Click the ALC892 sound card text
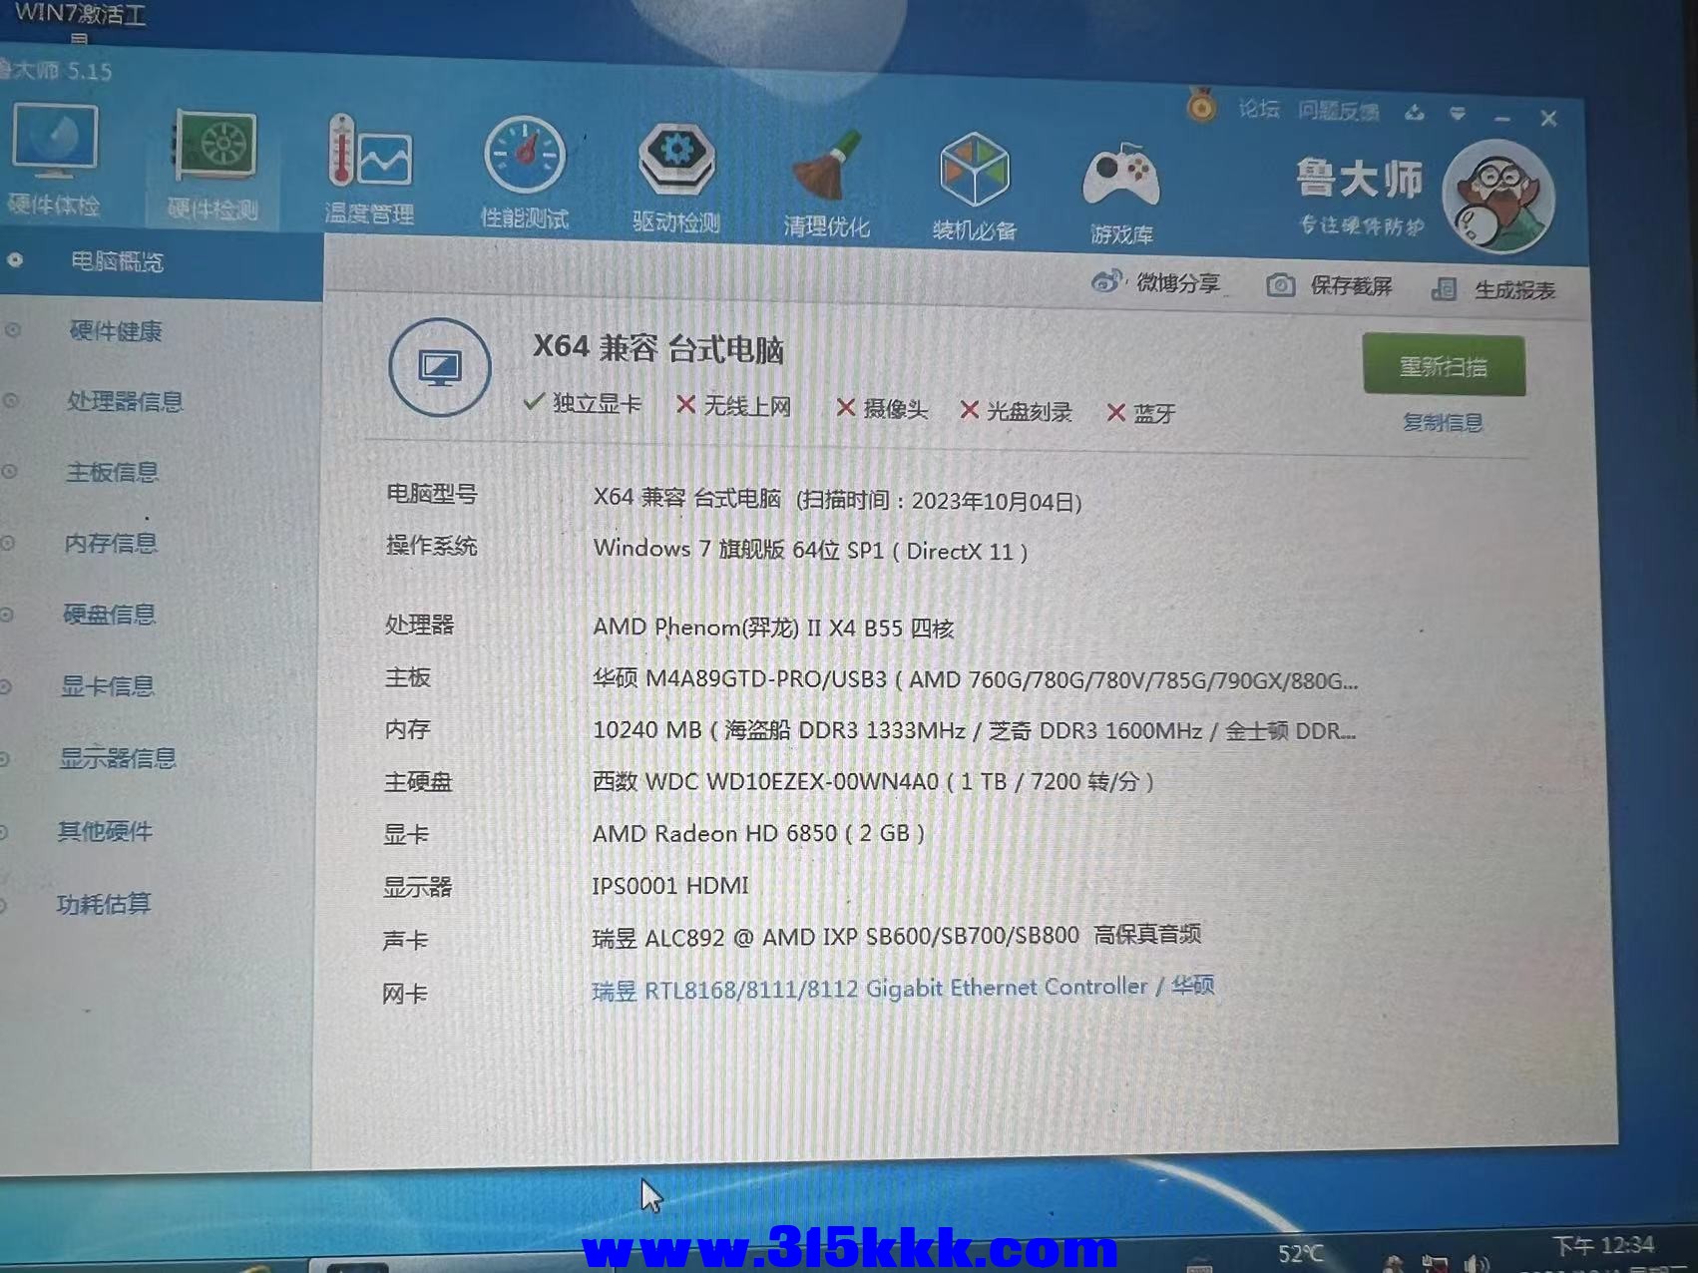The width and height of the screenshot is (1698, 1273). [x=896, y=936]
